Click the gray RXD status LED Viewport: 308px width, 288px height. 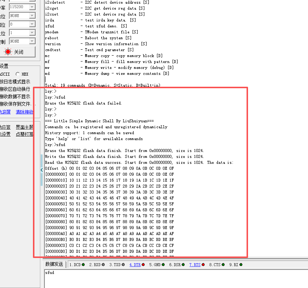tap(103, 265)
